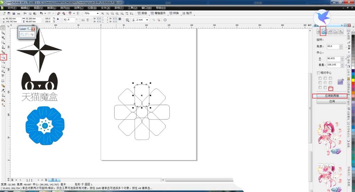
Task: Open the 效果(C) menu
Action: [79, 7]
